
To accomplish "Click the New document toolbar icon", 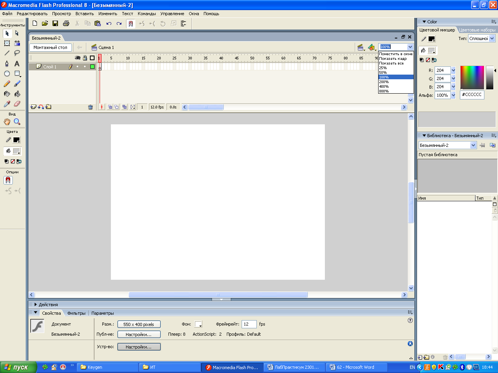I will click(x=35, y=23).
